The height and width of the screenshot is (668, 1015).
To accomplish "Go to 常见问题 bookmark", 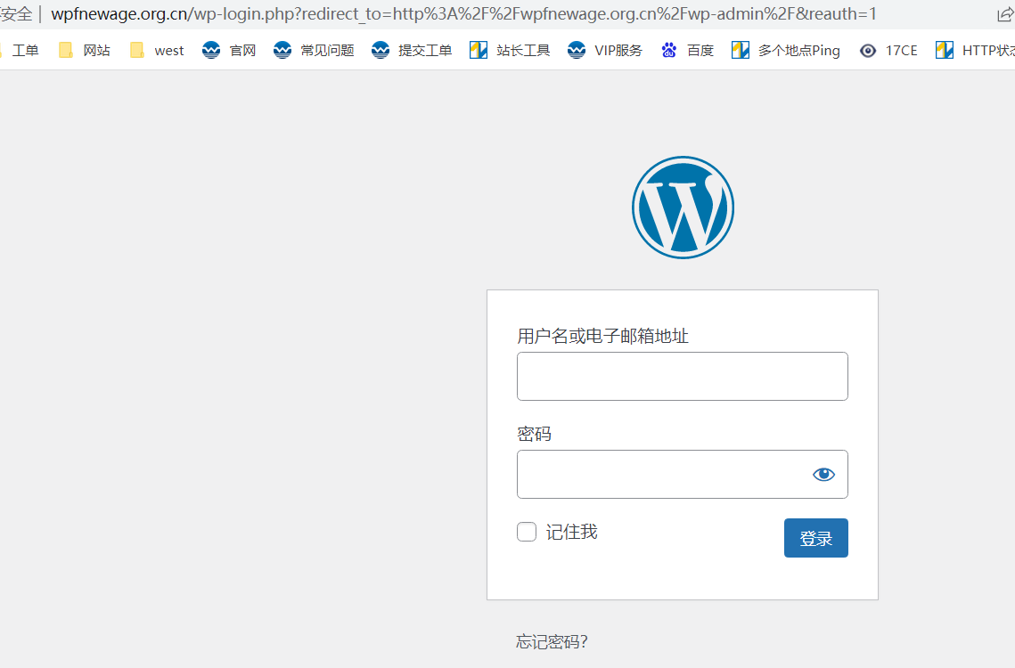I will coord(314,50).
